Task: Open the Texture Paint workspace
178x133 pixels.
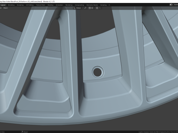Action: [x=40, y=5]
